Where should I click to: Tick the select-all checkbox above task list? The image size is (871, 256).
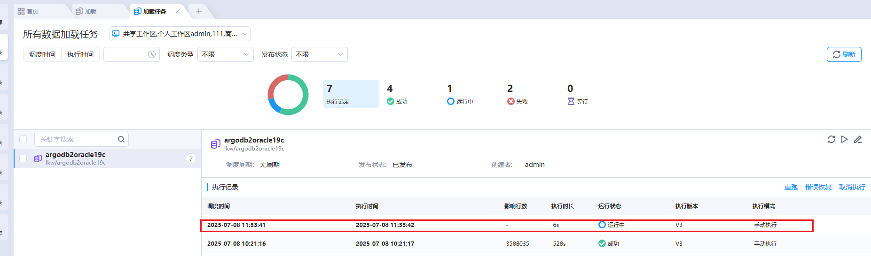click(x=23, y=139)
